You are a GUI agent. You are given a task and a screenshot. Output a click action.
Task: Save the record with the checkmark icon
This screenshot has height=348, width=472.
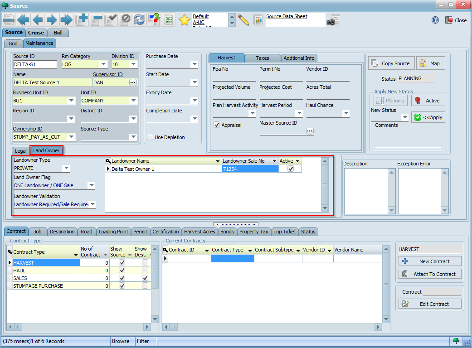111,20
